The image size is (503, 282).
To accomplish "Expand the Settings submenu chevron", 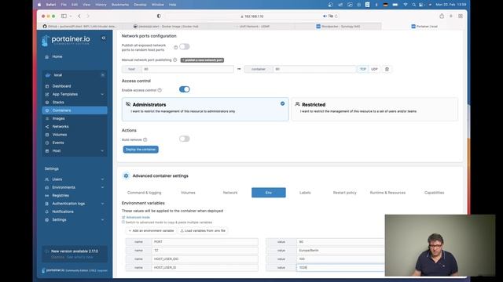I will point(102,219).
